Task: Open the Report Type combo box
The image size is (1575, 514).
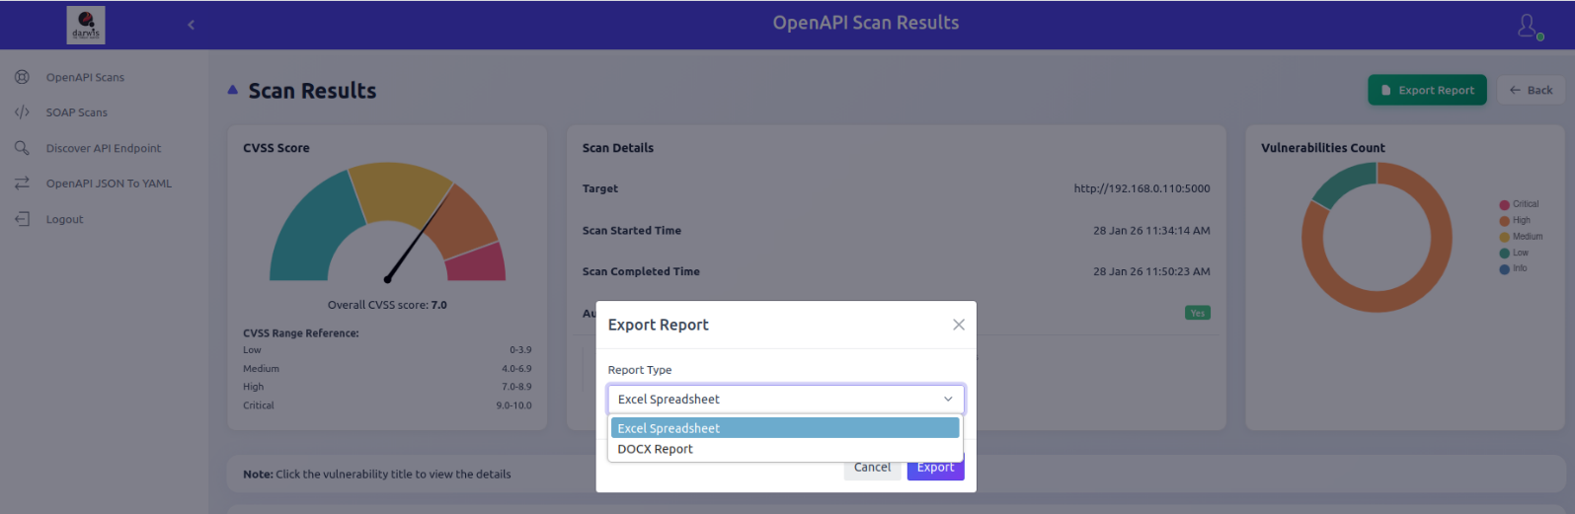Action: [786, 399]
